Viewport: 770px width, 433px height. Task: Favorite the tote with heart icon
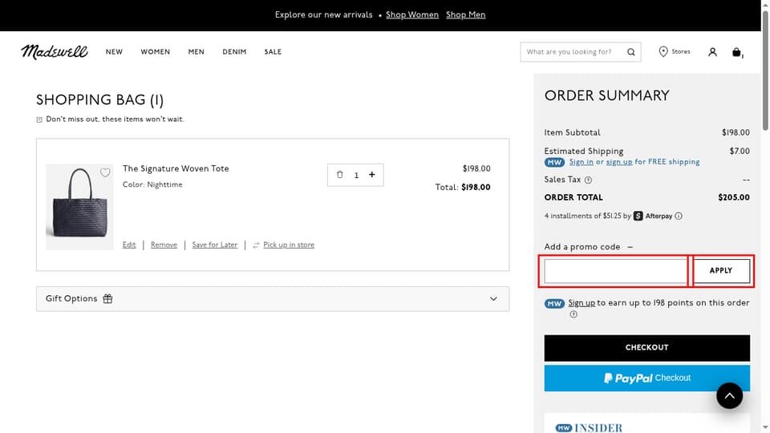coord(105,172)
